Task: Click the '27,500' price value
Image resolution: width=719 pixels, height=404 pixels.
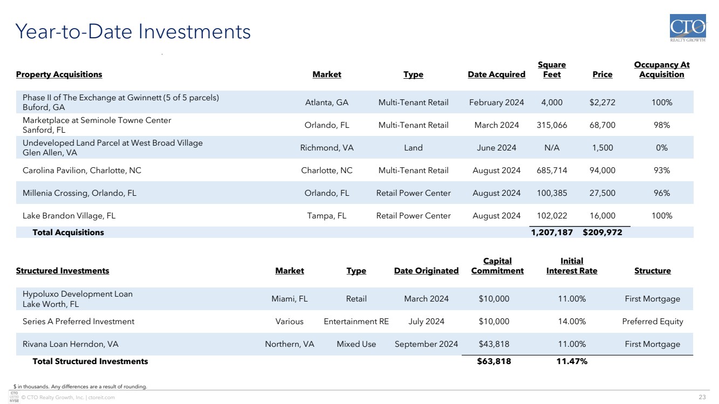Action: coord(602,193)
